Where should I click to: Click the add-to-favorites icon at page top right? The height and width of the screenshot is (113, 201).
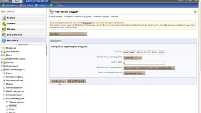coord(195,12)
